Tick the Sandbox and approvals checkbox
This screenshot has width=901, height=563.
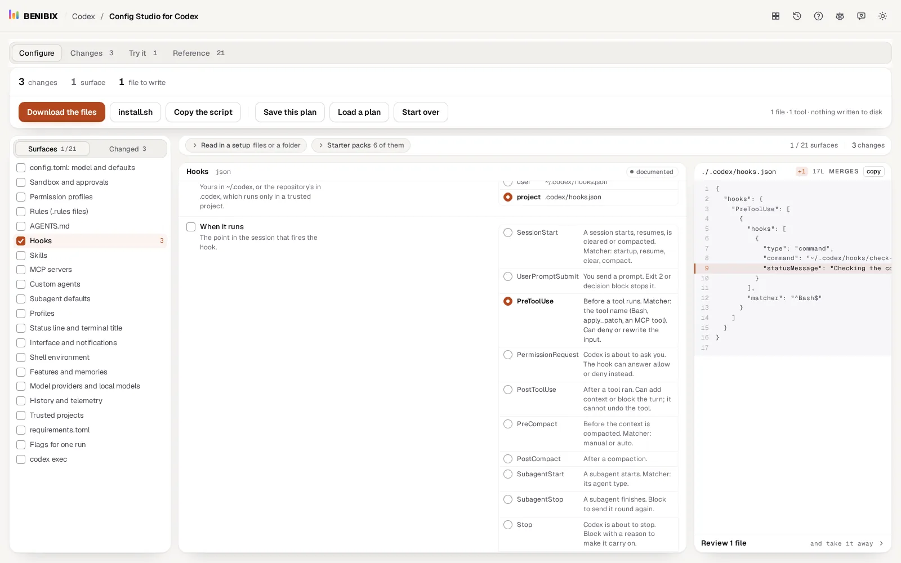coord(21,182)
